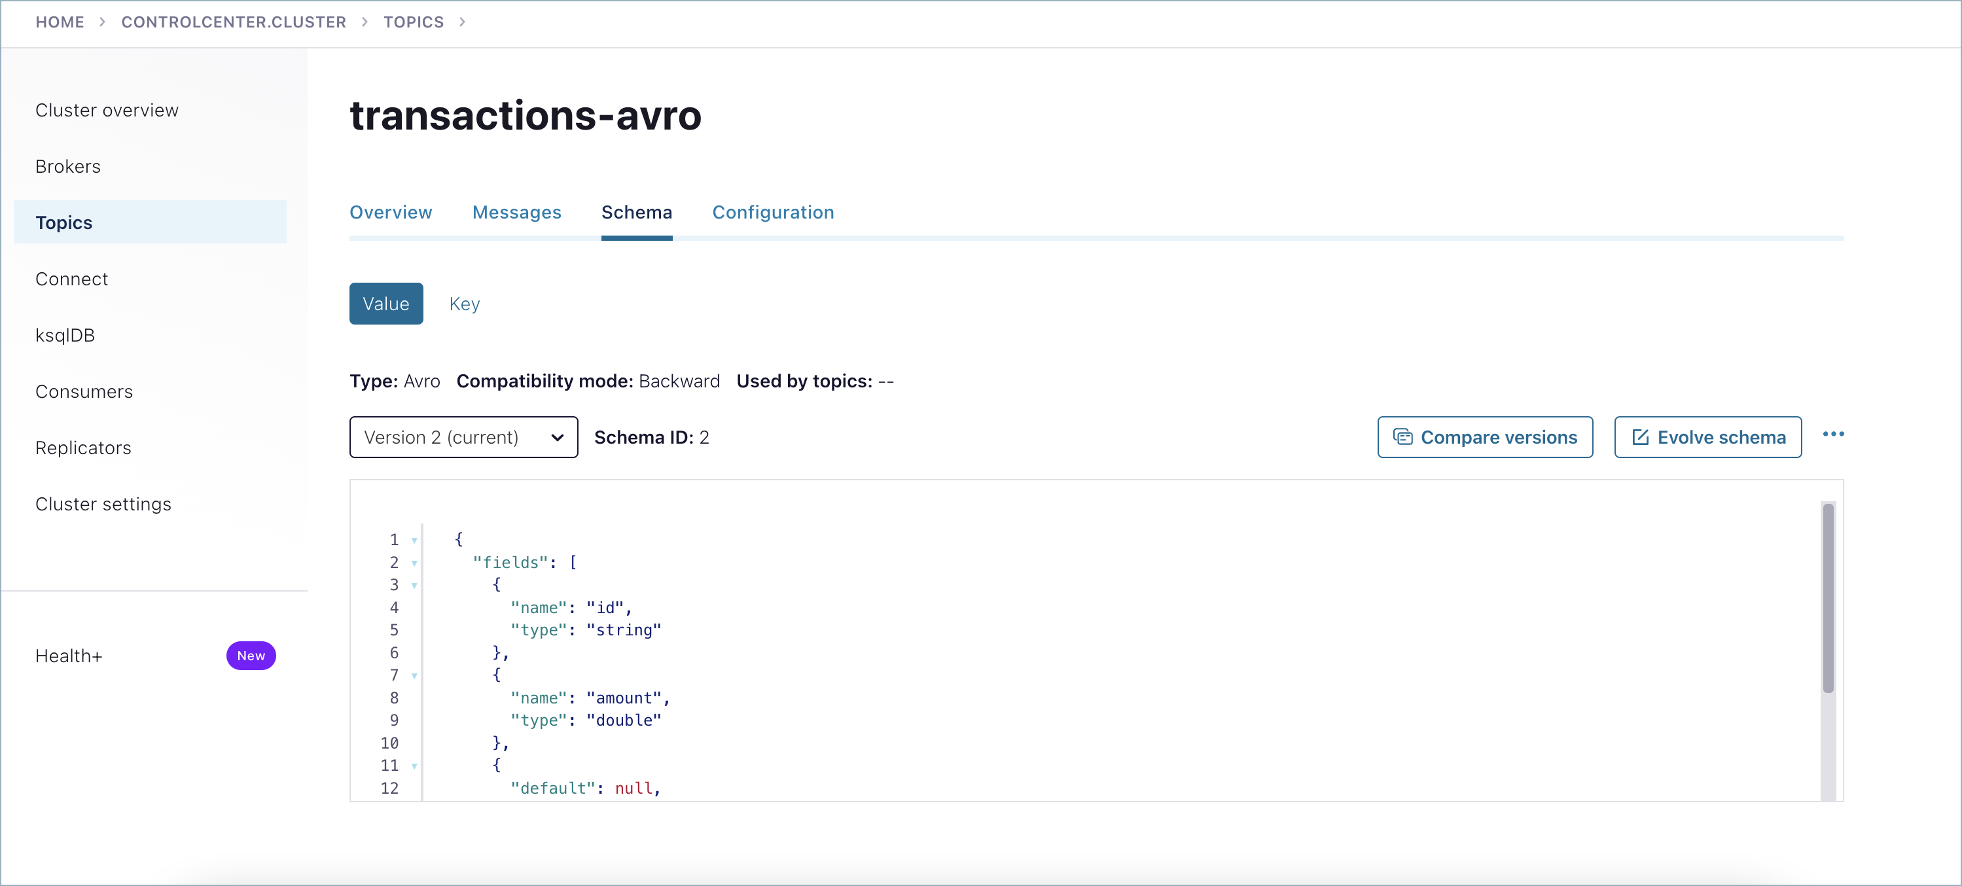Switch to the Messages tab
This screenshot has width=1962, height=886.
[516, 213]
